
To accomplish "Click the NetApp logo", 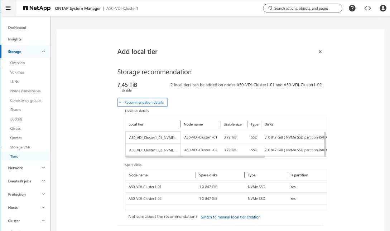I will (x=37, y=8).
